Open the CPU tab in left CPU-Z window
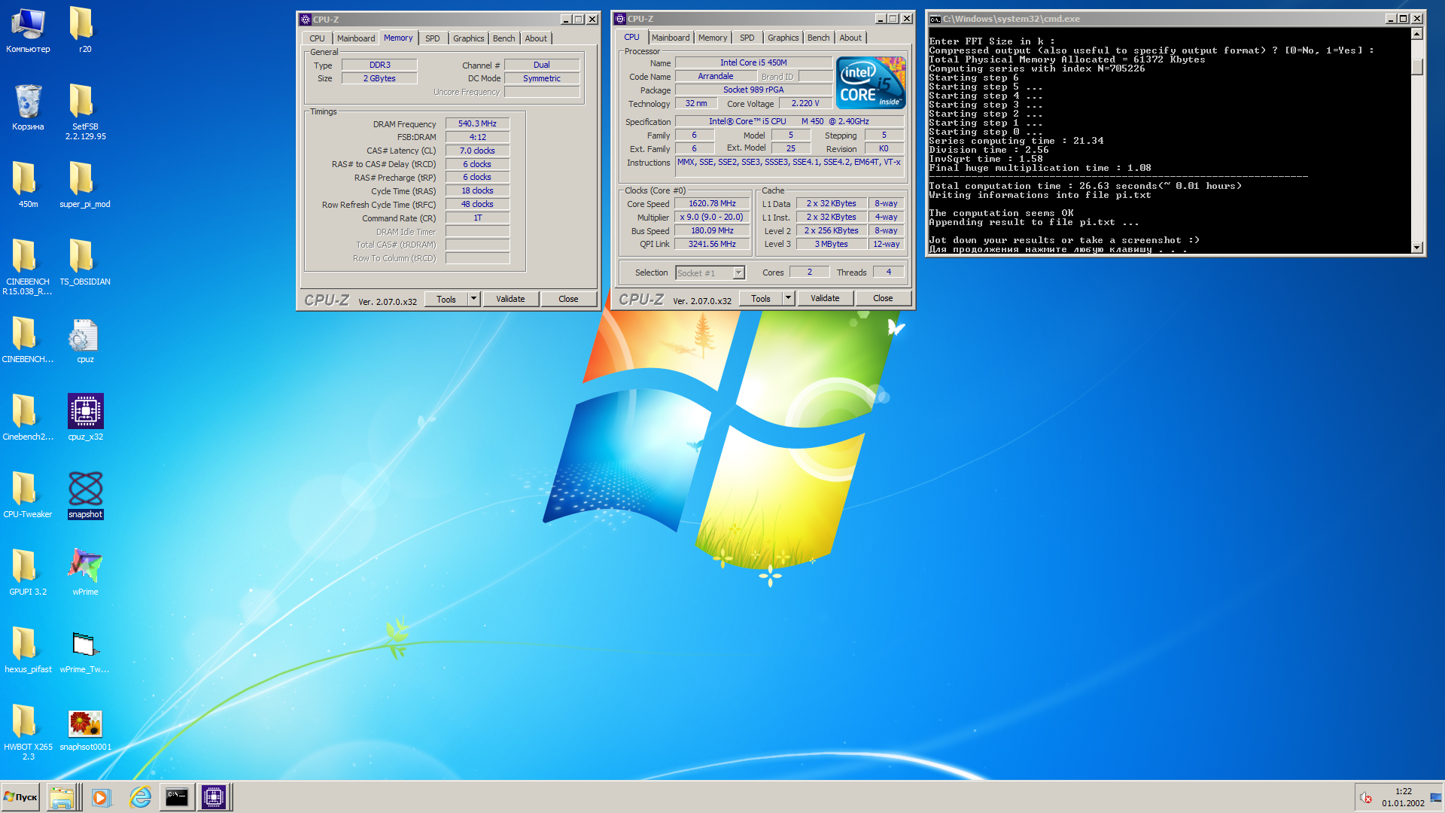 (317, 38)
